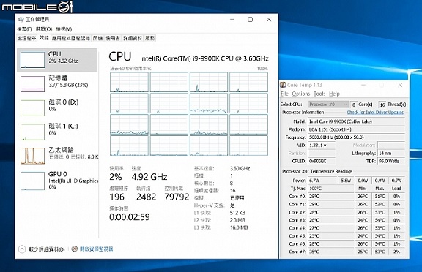Select GPU 0 Intel UHD Graphics item

point(59,181)
